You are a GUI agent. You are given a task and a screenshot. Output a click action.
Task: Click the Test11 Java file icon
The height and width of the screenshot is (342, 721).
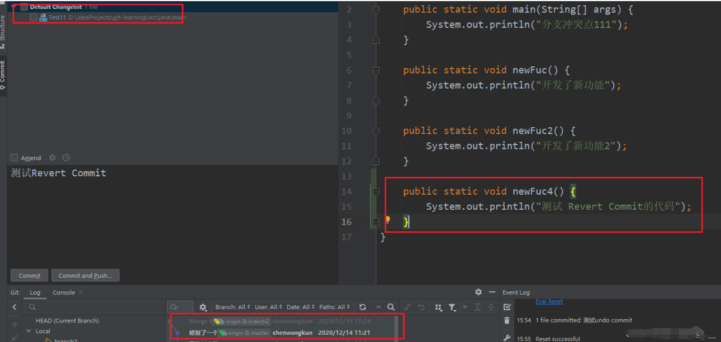[43, 17]
